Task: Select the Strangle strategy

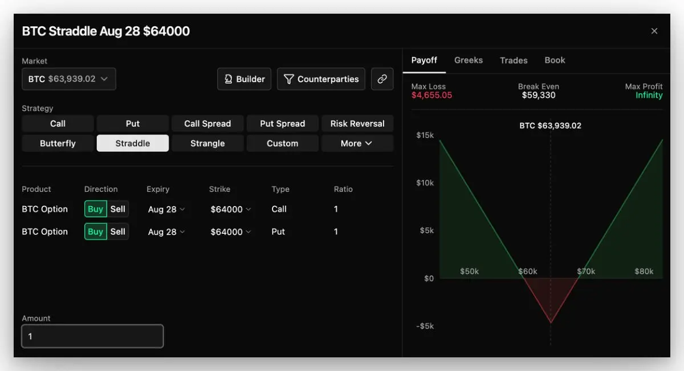Action: click(207, 143)
